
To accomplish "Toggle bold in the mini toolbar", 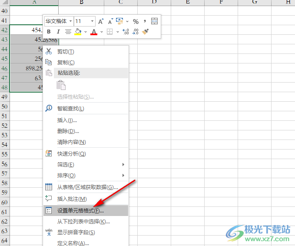I will [x=49, y=32].
